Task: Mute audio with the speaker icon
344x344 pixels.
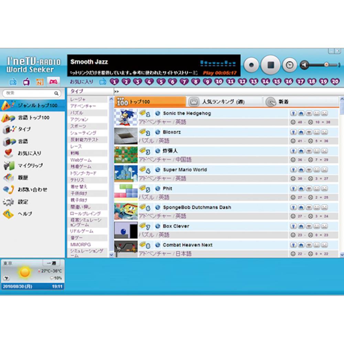Action: click(x=304, y=65)
